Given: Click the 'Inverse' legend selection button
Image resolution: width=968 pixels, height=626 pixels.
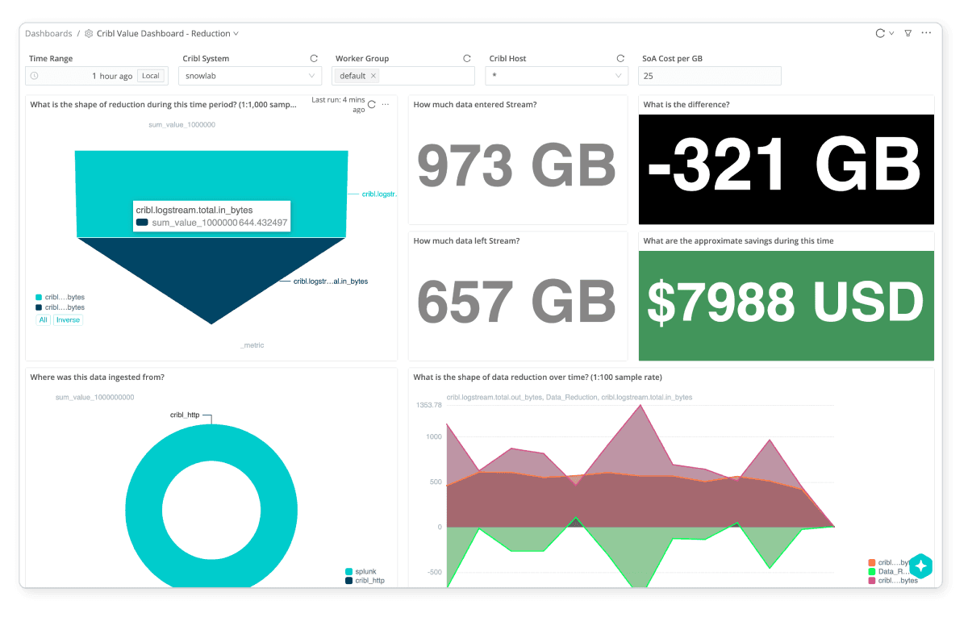Looking at the screenshot, I should click(68, 319).
